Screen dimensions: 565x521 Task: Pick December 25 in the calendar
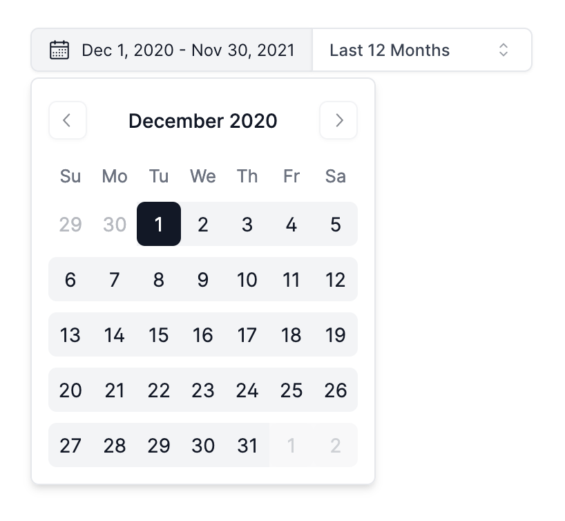(x=291, y=390)
